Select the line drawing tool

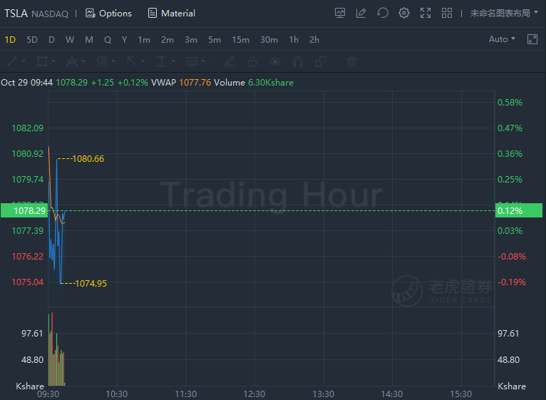12,61
